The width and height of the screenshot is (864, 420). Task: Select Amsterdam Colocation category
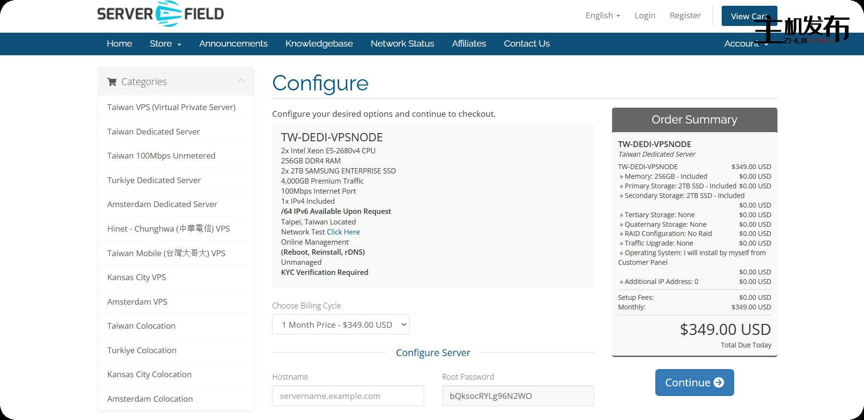click(x=150, y=399)
